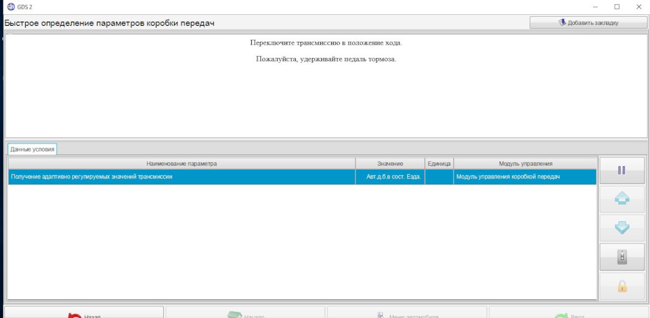This screenshot has width=650, height=318.
Task: Move selection up with the up arrow button
Action: 622,199
